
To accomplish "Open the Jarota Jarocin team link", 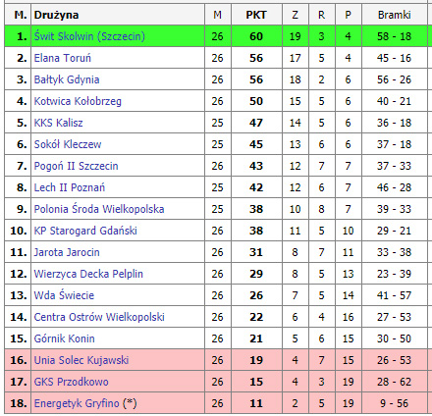I will click(67, 252).
